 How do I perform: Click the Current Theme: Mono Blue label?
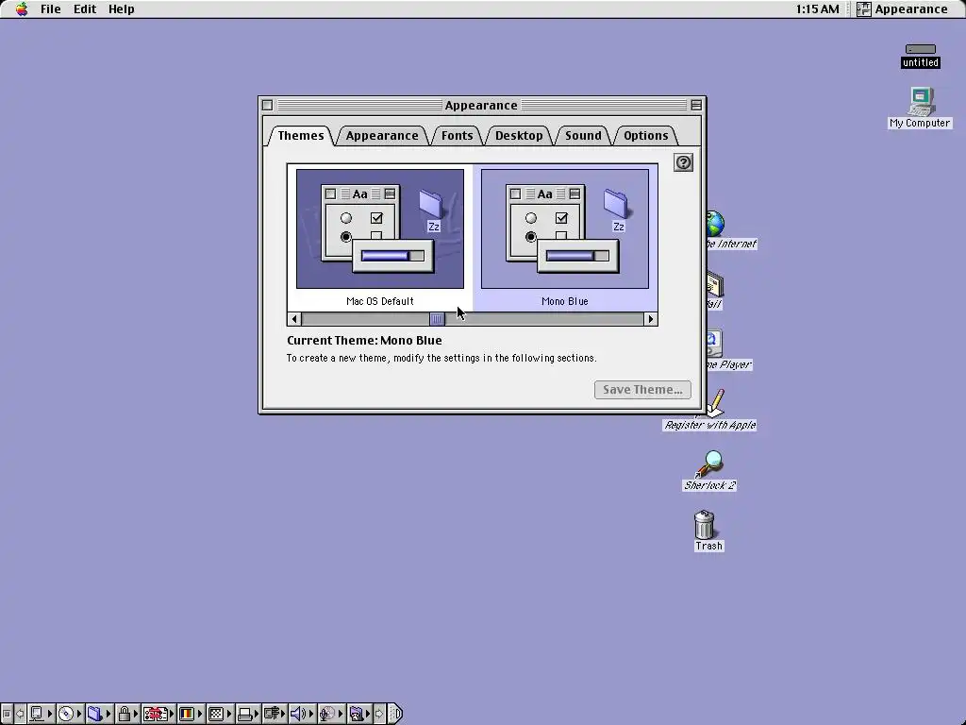coord(364,340)
